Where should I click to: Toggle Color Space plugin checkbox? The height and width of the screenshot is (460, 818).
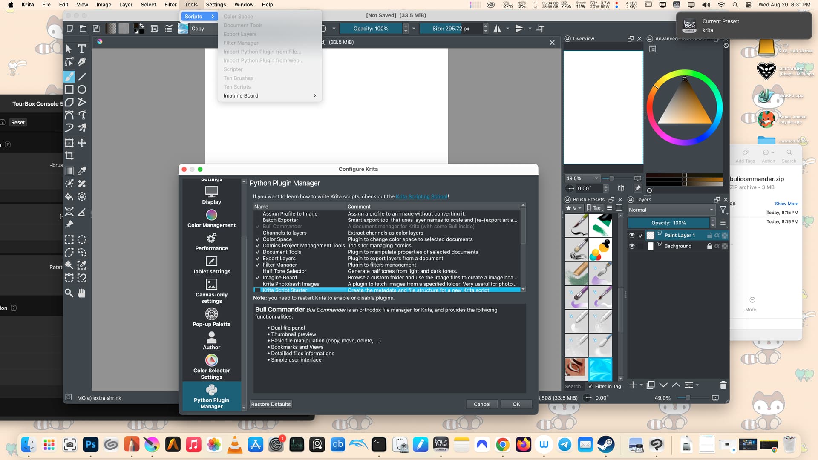[x=257, y=239]
